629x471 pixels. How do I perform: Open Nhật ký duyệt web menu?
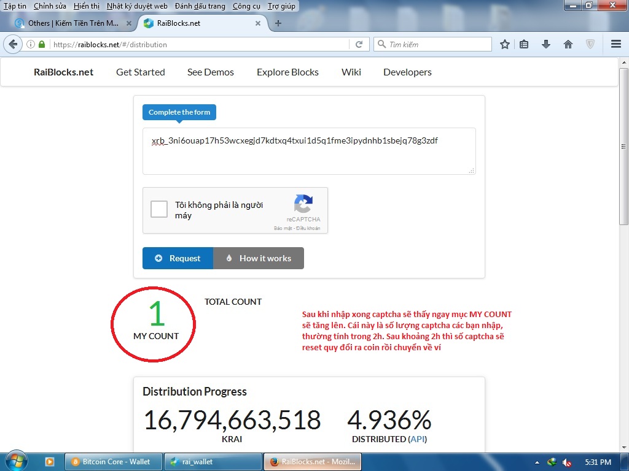[x=137, y=6]
